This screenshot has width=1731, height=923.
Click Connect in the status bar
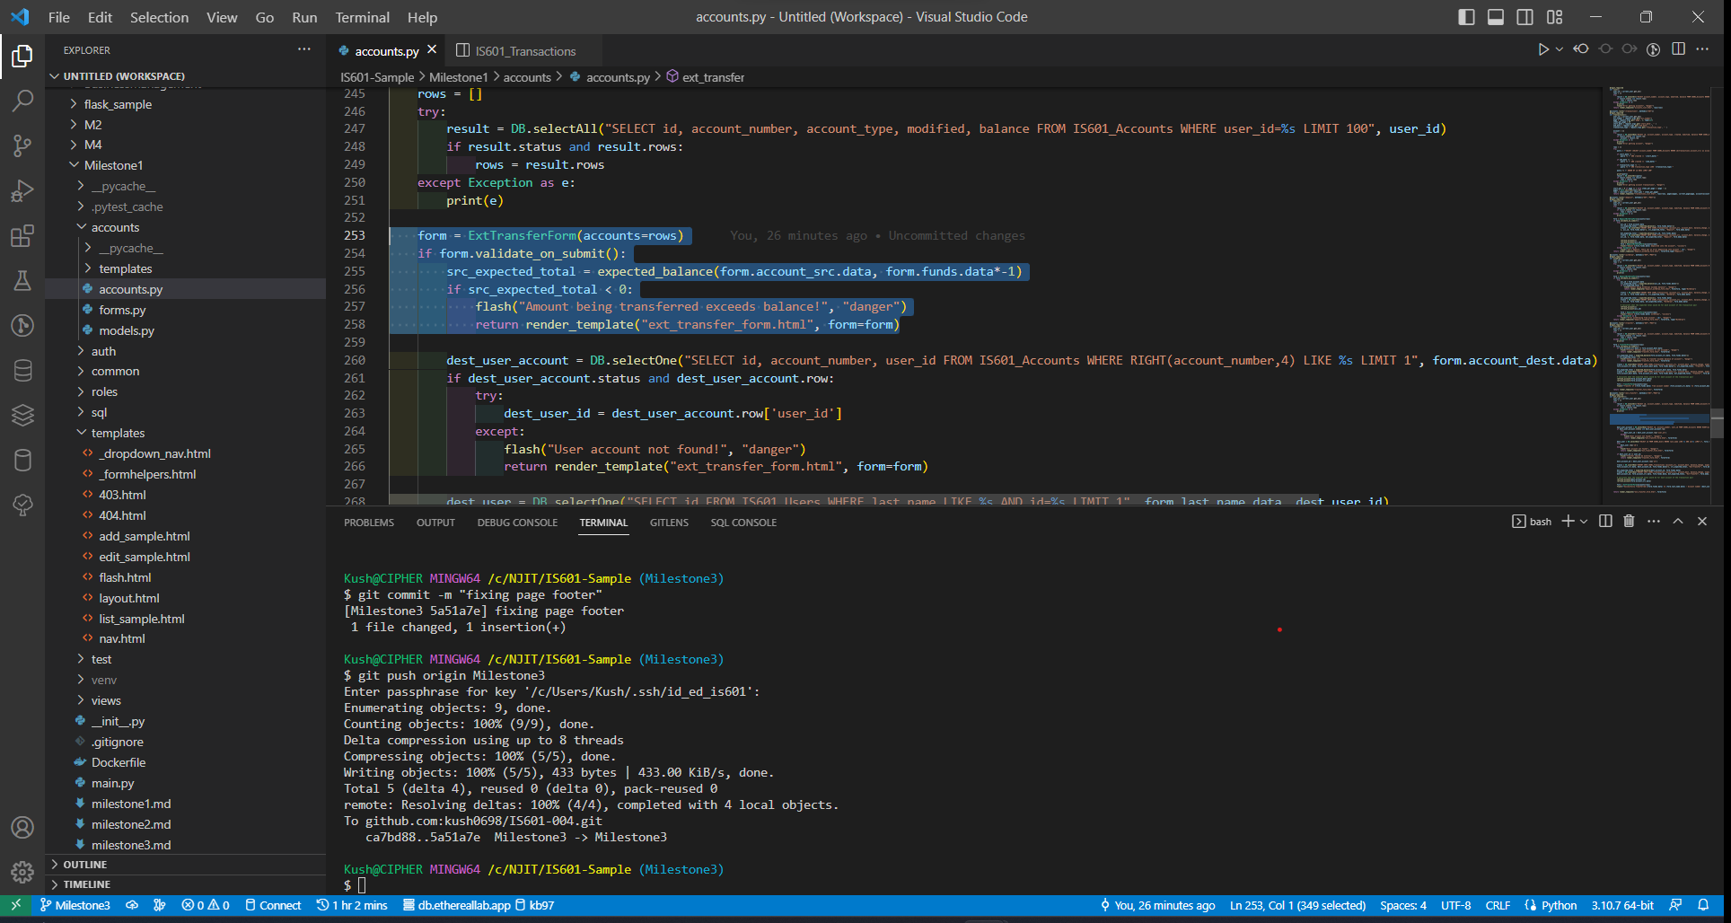pyautogui.click(x=273, y=905)
